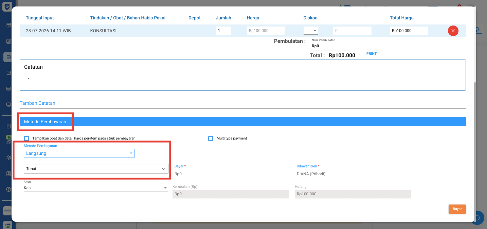Click the discount value field showing 0
Screen dimensions: 487x229
point(352,31)
